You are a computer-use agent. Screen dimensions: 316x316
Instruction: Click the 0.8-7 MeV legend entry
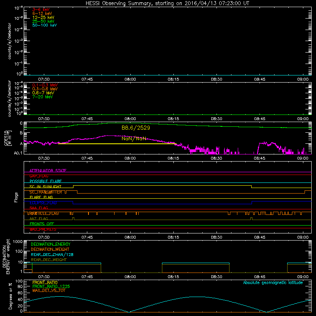tap(43, 93)
